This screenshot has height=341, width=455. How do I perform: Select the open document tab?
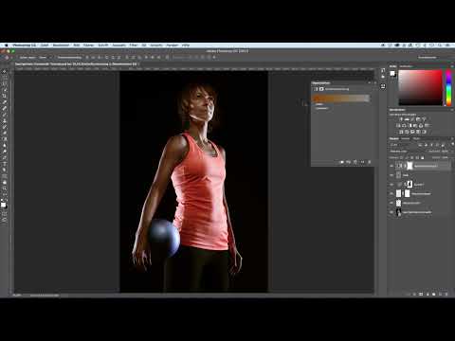click(76, 64)
